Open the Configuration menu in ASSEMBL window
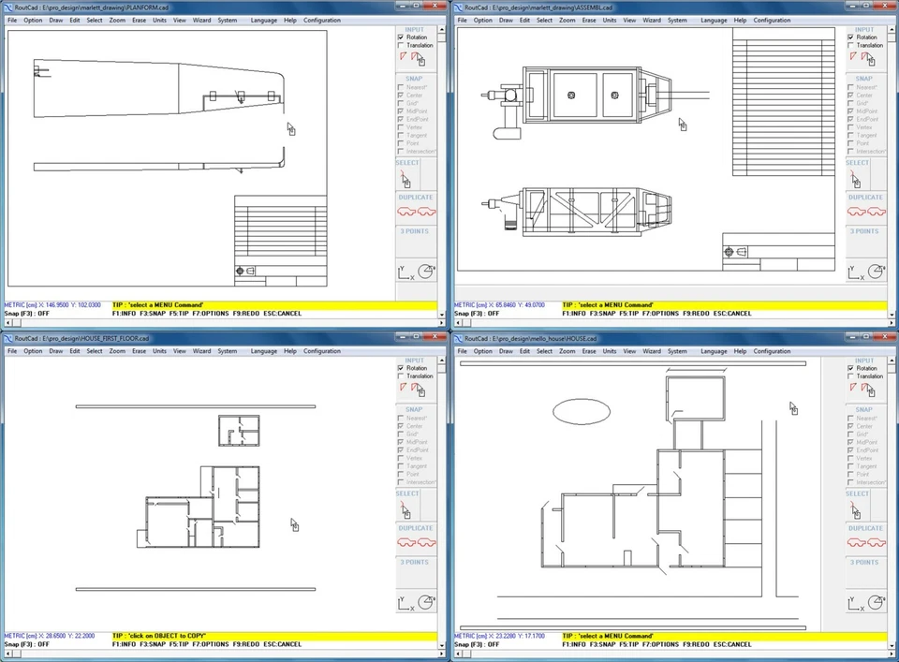 pyautogui.click(x=772, y=20)
